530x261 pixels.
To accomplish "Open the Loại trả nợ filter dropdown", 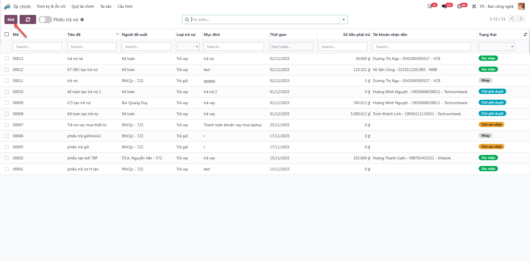I will tap(188, 47).
